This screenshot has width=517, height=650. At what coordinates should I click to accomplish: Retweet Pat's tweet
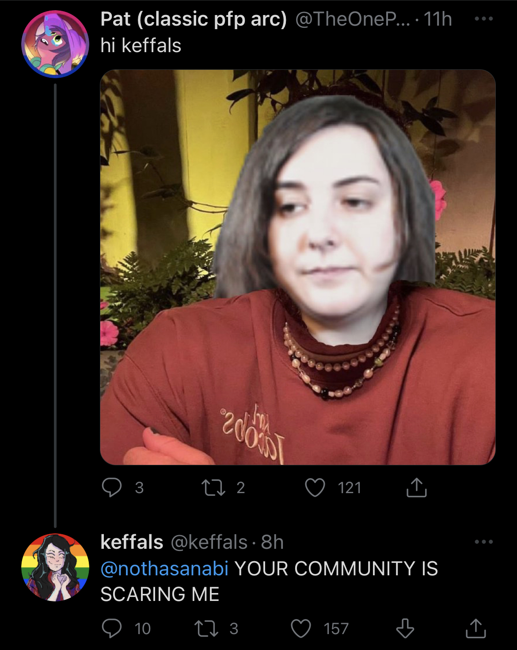click(213, 488)
